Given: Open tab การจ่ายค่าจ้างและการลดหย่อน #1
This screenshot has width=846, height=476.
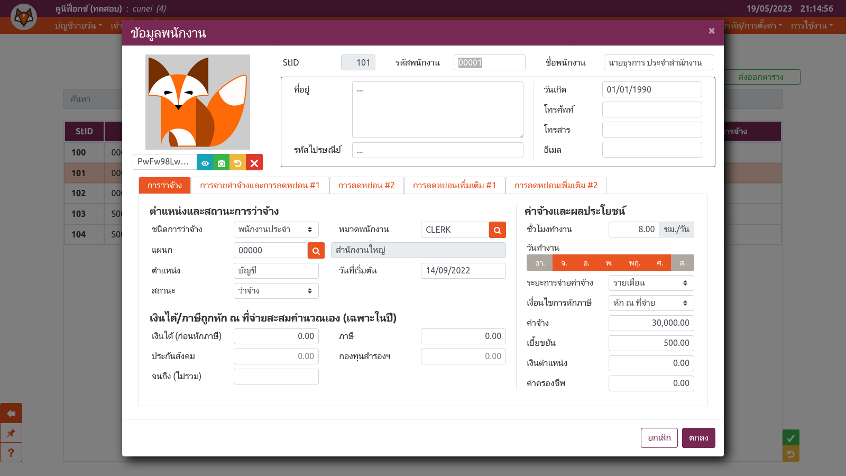Looking at the screenshot, I should [x=260, y=186].
